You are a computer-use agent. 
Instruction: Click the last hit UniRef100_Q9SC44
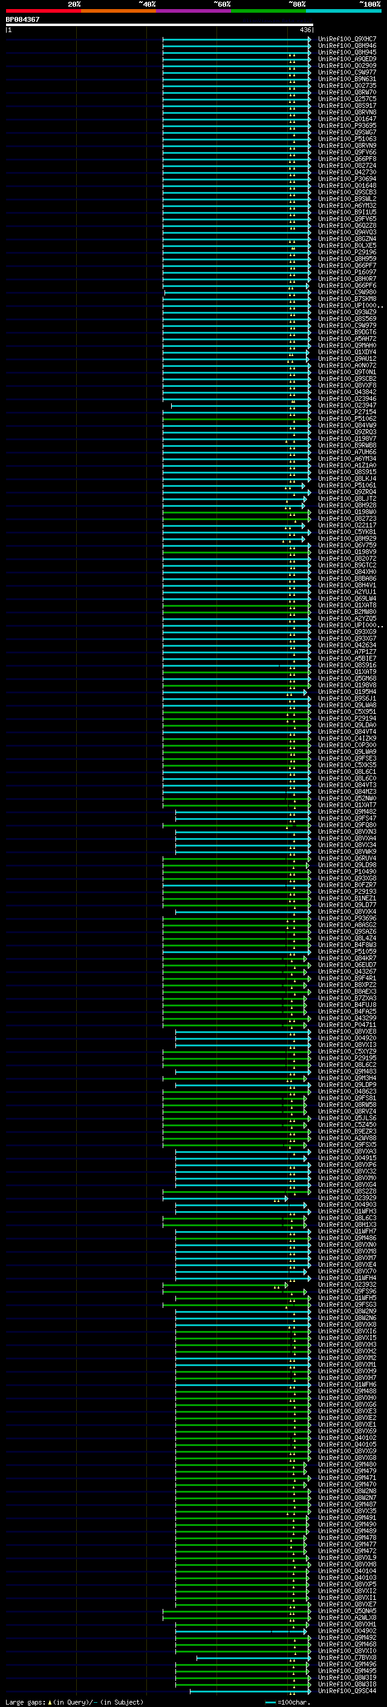tap(347, 1691)
